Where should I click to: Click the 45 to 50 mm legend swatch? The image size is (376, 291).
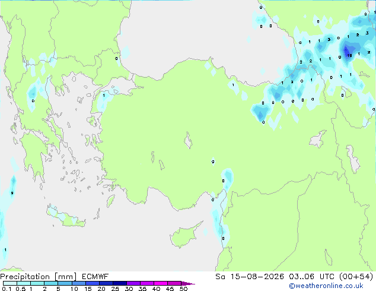174,283
